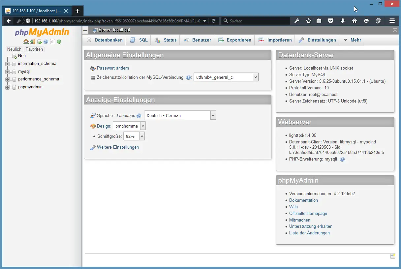The height and width of the screenshot is (269, 401).
Task: Open phpMyAdmin home via house icon
Action: [x=26, y=42]
